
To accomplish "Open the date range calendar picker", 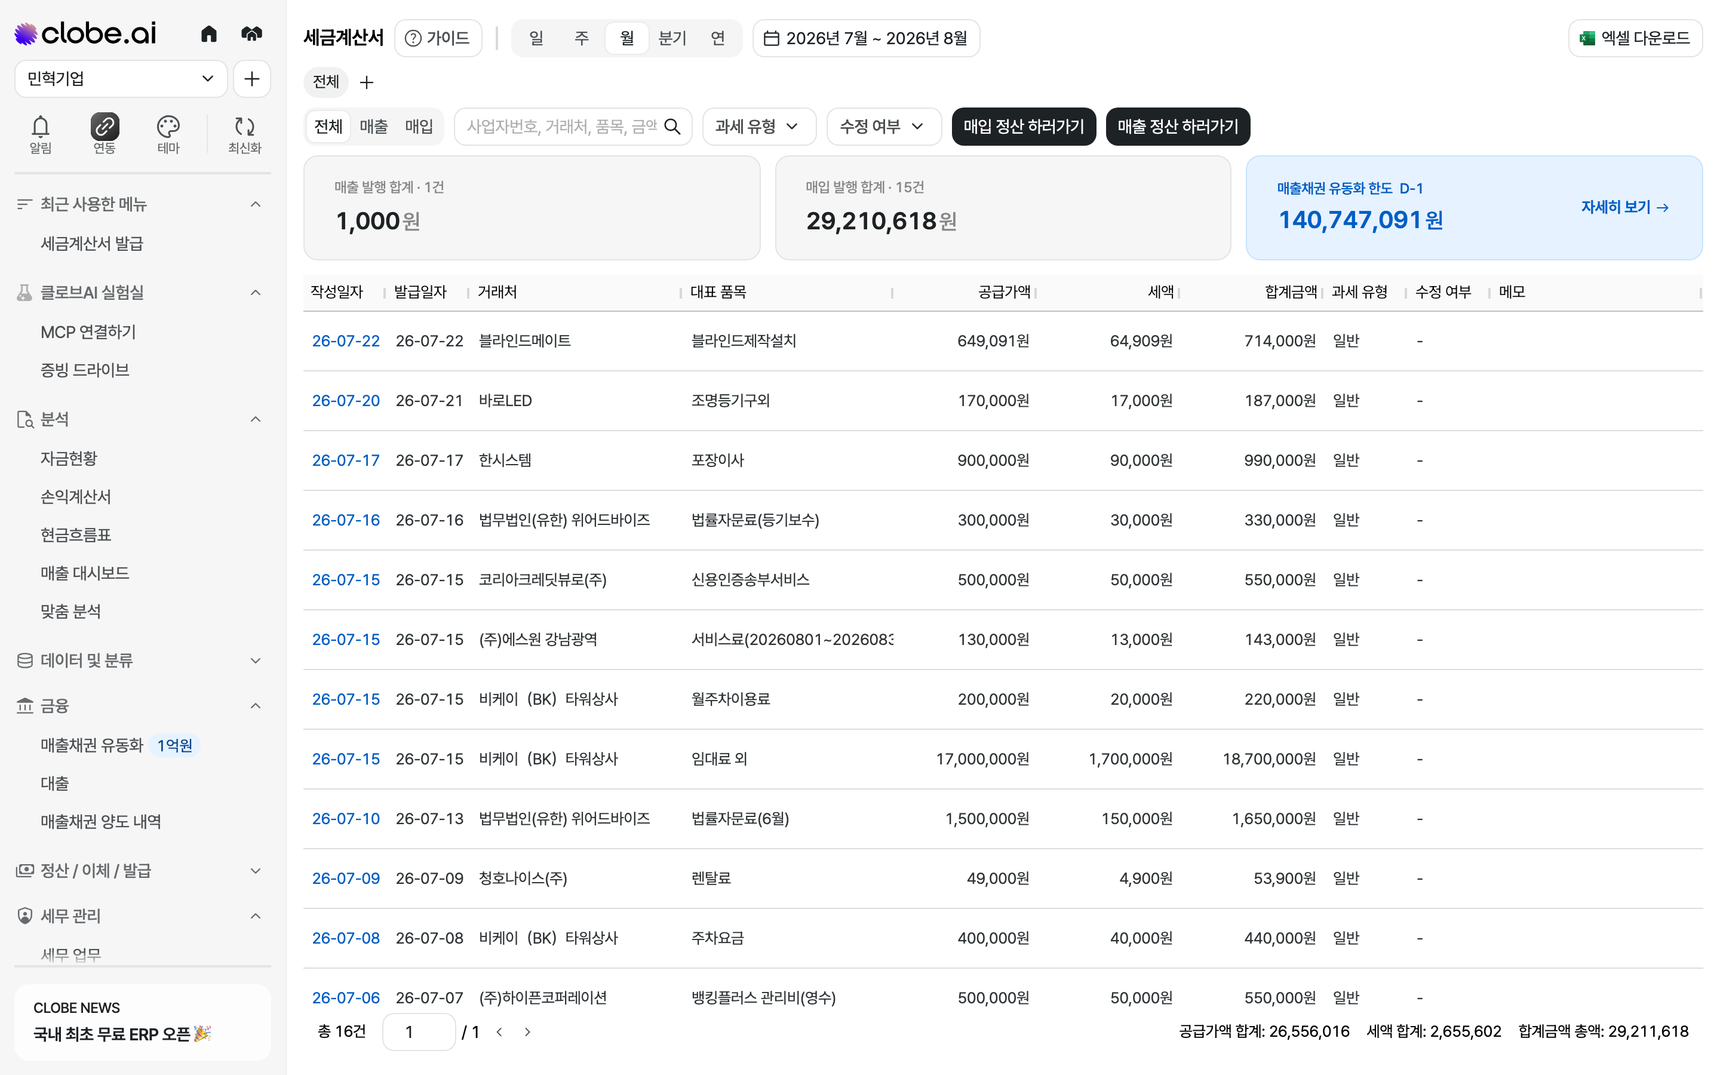I will click(866, 38).
